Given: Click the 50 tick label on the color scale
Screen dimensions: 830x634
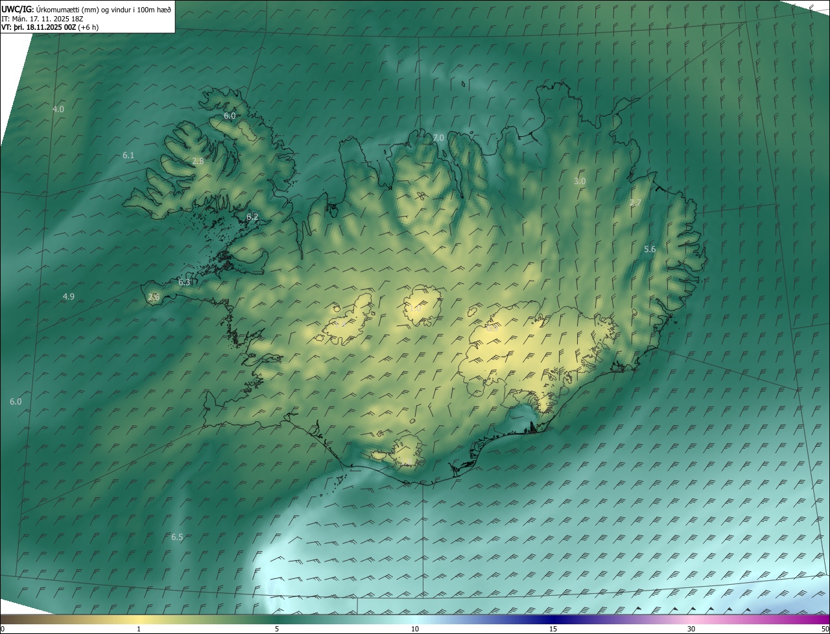Looking at the screenshot, I should point(825,629).
